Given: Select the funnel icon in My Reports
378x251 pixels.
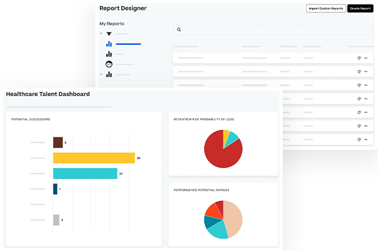Looking at the screenshot, I should (x=109, y=34).
